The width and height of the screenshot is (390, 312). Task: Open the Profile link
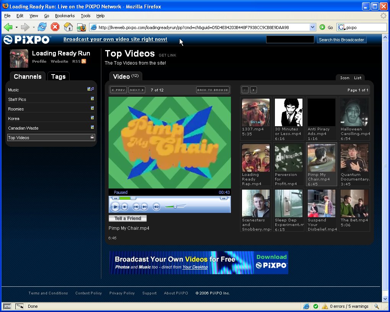coord(39,61)
